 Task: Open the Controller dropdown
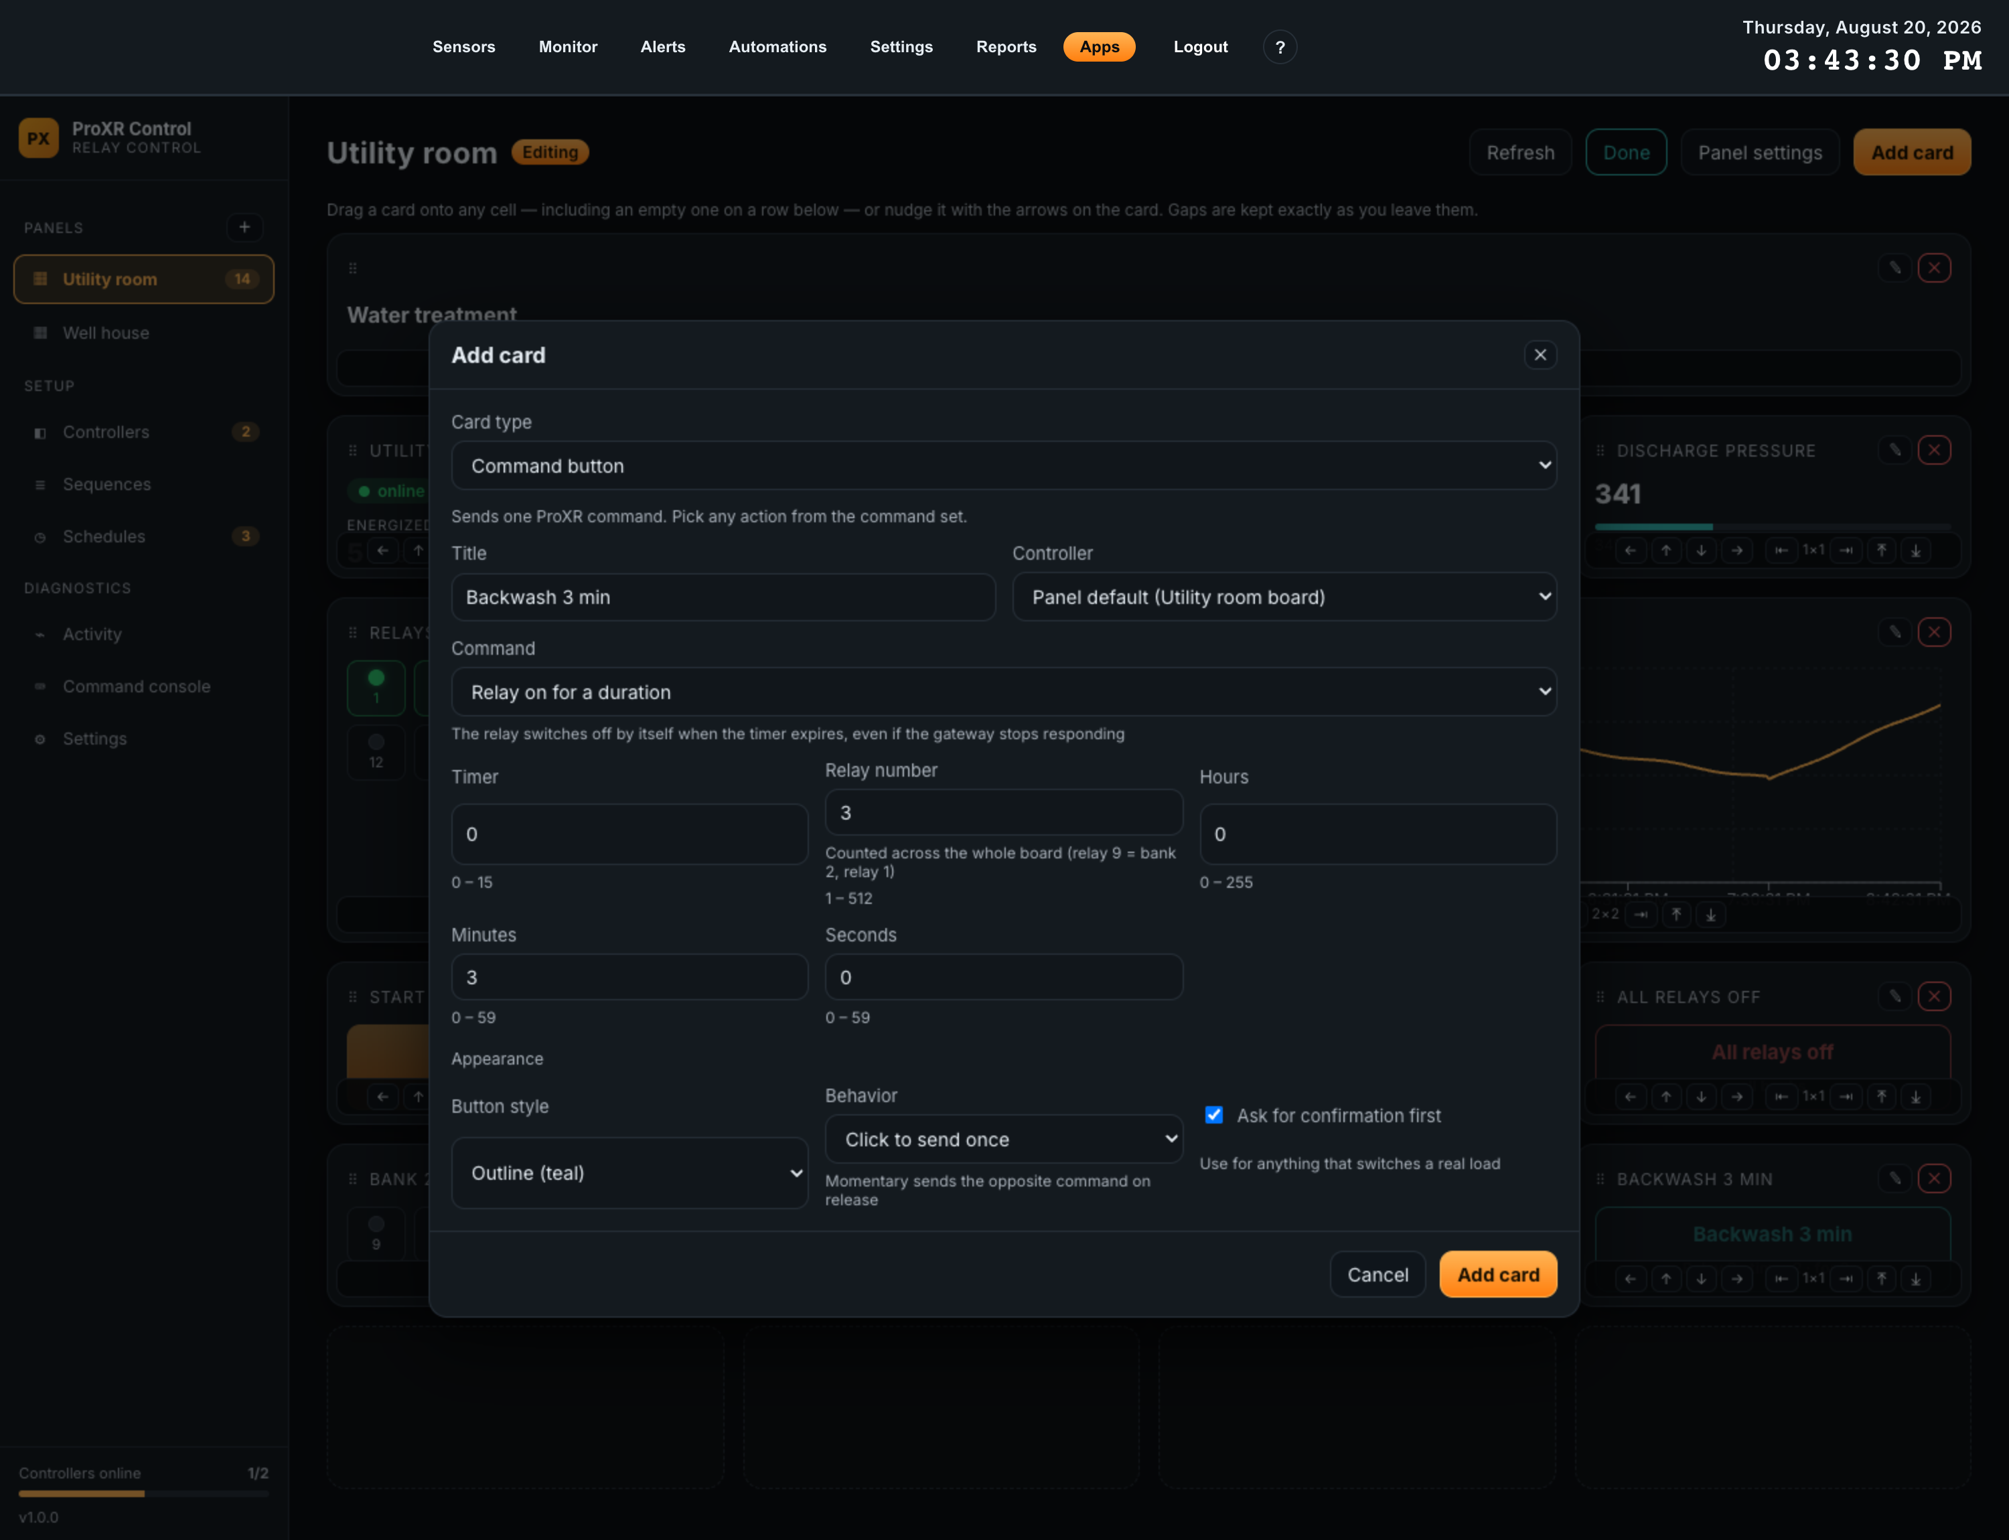point(1284,597)
